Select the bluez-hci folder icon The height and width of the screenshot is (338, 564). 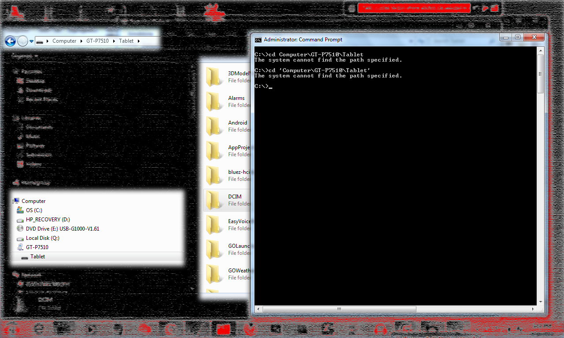(x=215, y=175)
